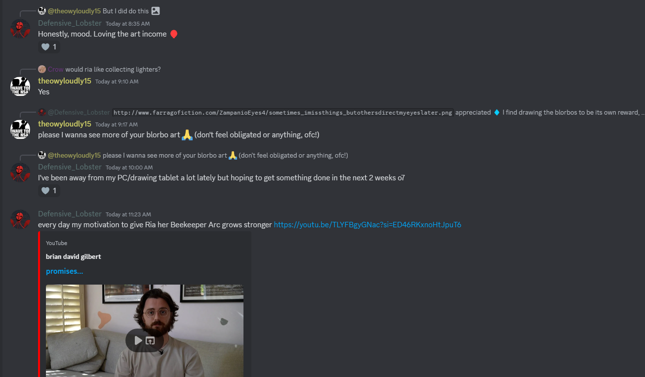Jump to Crow's replied message about lighters
Viewport: 645px width, 377px height.
click(113, 69)
